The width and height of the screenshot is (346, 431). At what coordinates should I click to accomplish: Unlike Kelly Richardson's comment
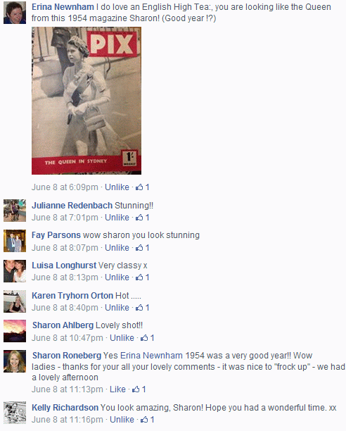122,420
